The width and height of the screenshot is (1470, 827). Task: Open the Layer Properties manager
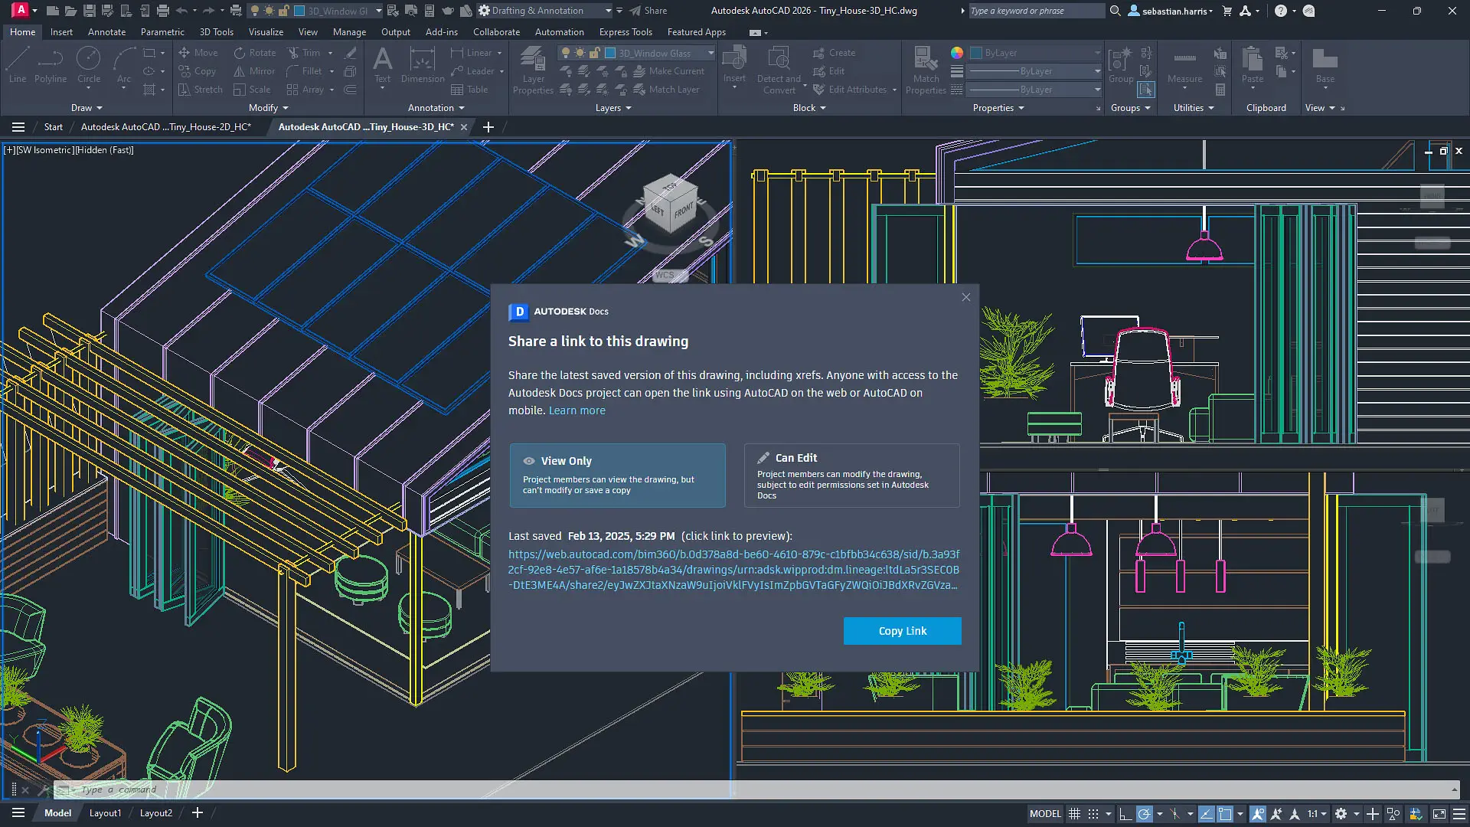click(x=533, y=69)
